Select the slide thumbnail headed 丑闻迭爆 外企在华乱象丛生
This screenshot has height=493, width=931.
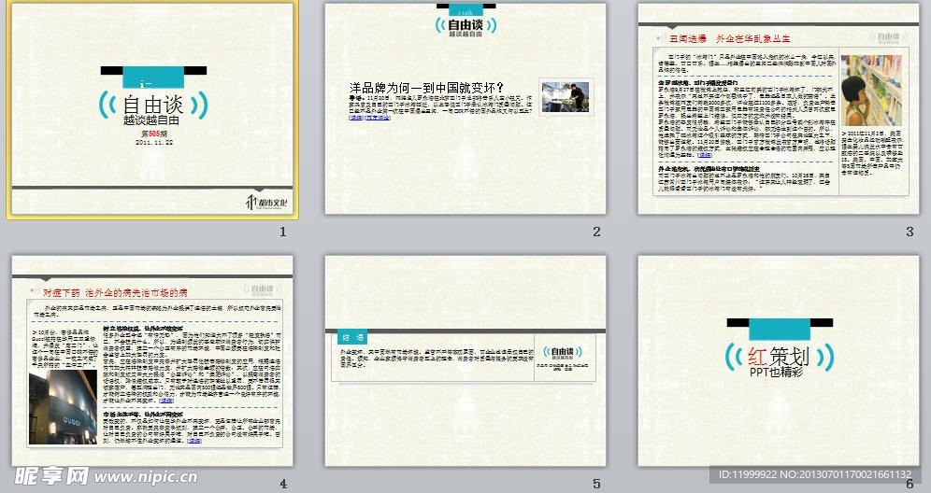coord(779,109)
